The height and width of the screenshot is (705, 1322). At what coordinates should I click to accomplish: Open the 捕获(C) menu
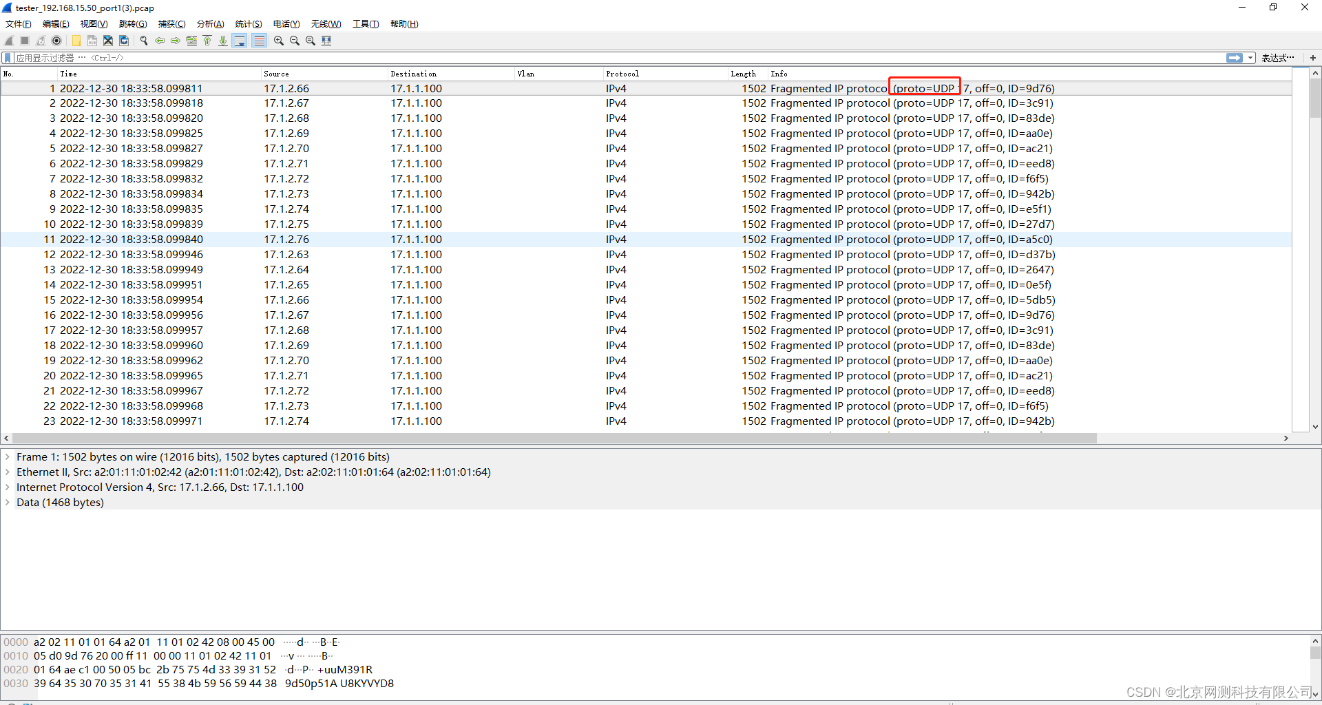coord(171,24)
